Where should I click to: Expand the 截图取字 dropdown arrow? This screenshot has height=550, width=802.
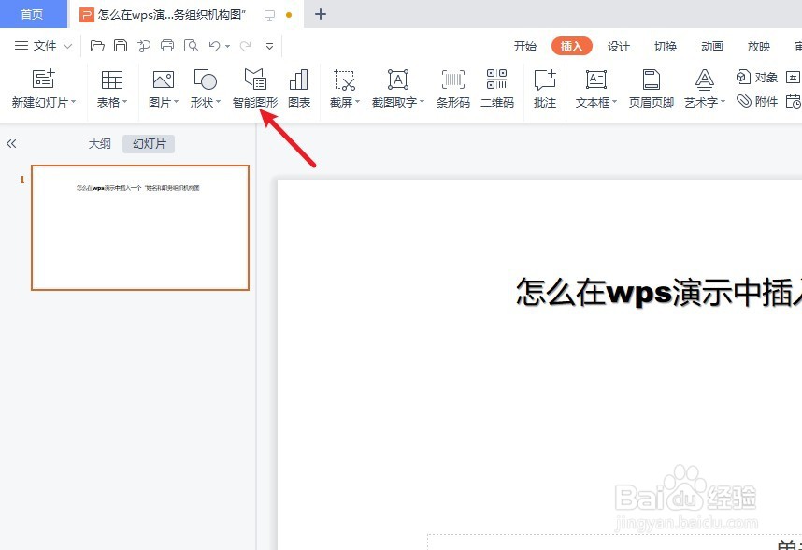coord(422,102)
